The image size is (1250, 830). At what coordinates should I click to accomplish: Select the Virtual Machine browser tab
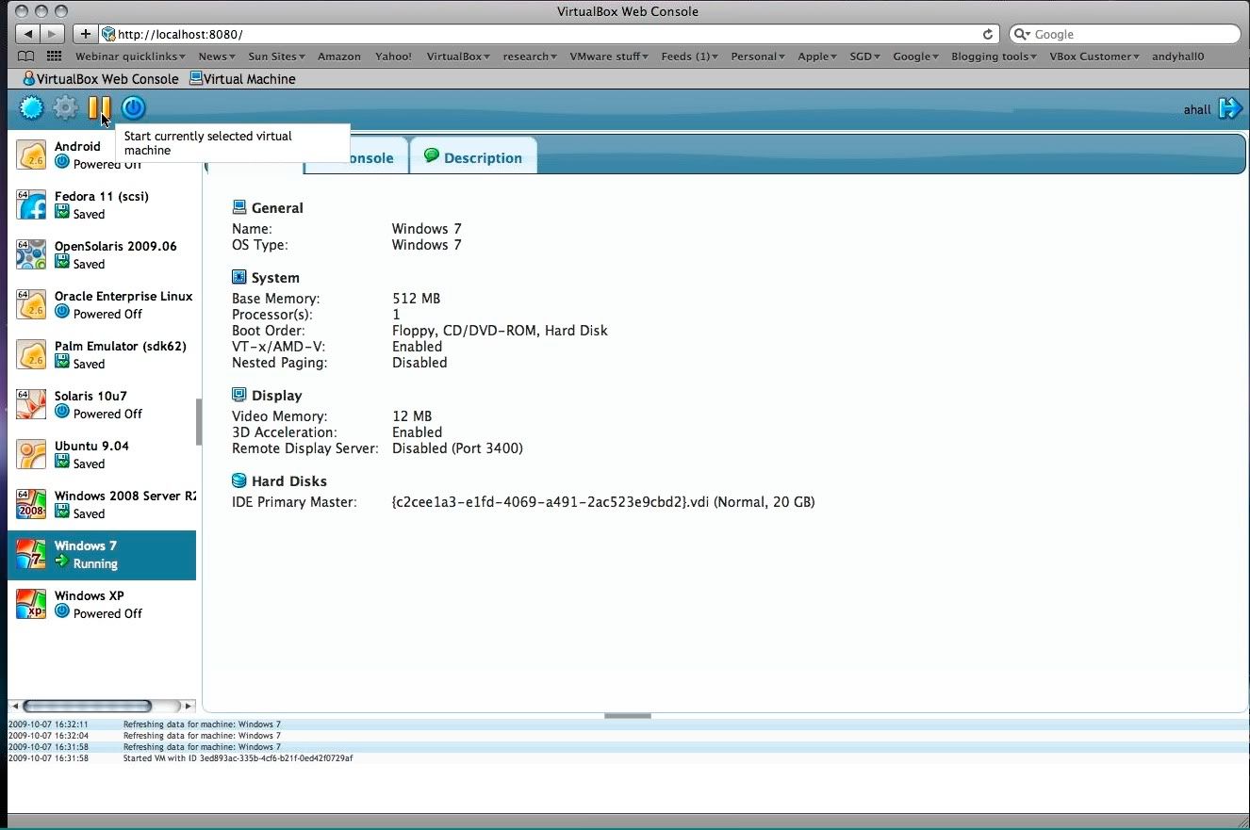242,79
